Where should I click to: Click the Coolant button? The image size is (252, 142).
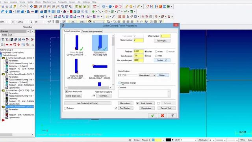162,60
